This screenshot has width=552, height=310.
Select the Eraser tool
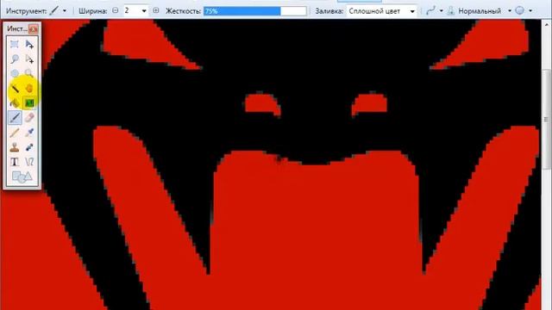point(29,118)
